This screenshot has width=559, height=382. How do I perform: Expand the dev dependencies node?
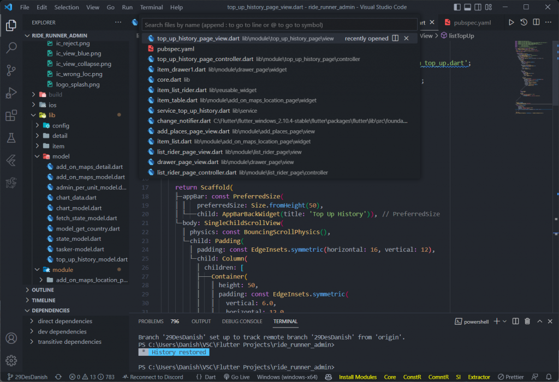tap(62, 331)
